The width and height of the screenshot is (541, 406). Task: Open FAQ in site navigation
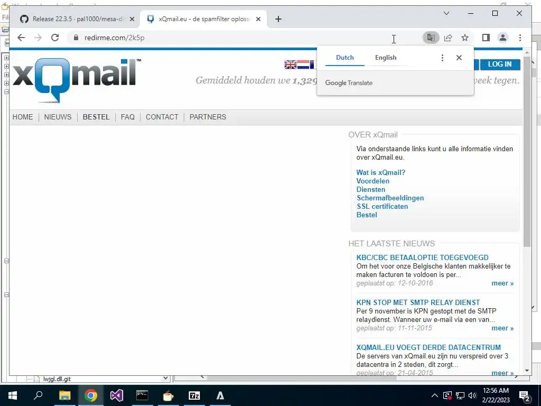[128, 117]
